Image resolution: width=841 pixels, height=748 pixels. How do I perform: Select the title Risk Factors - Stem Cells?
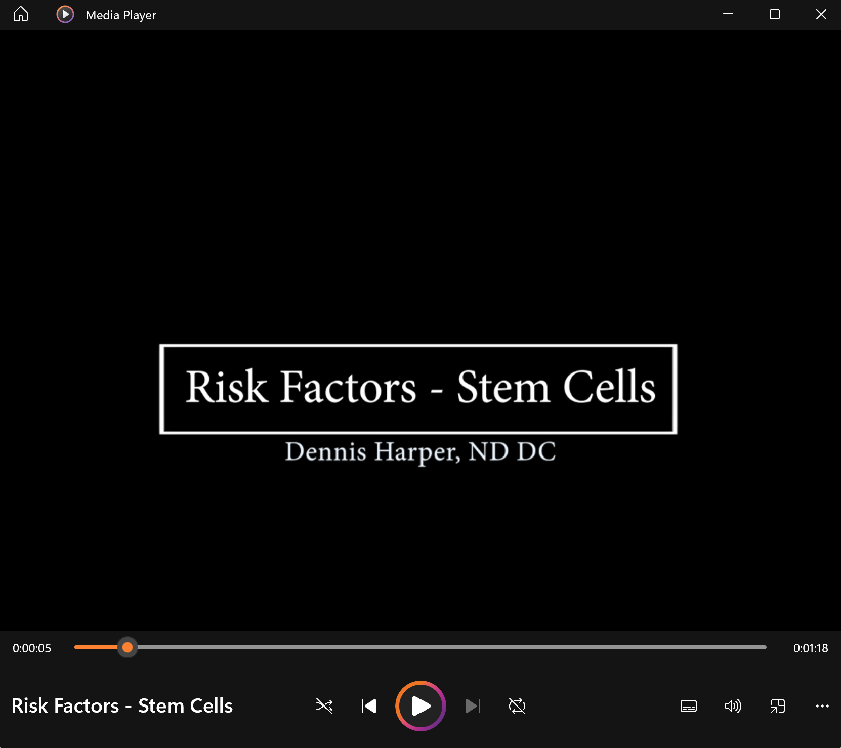point(121,705)
